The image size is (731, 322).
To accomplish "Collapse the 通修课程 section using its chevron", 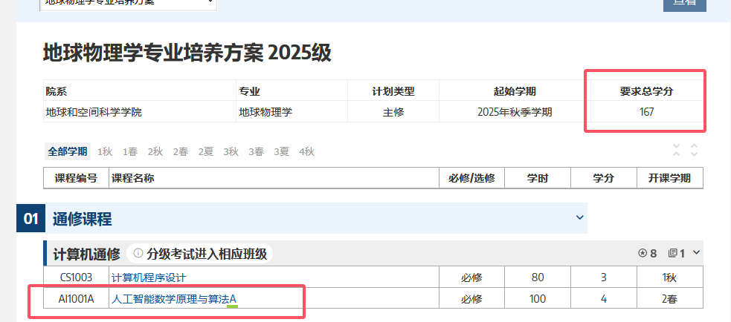I will coord(579,217).
